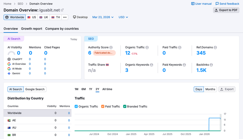Viewport: 243px width, 139px height.
Task: Click the User manual book icon
Action: [193, 4]
